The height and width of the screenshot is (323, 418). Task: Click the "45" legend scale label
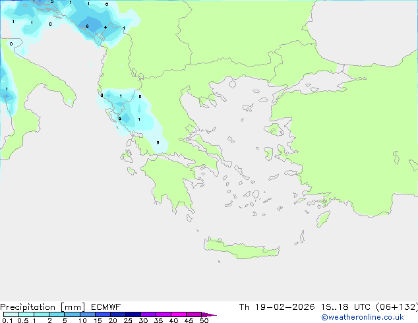189,320
